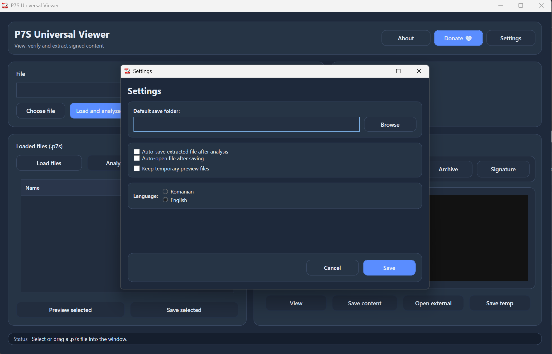Open the About page
This screenshot has height=354, width=552.
pos(406,38)
